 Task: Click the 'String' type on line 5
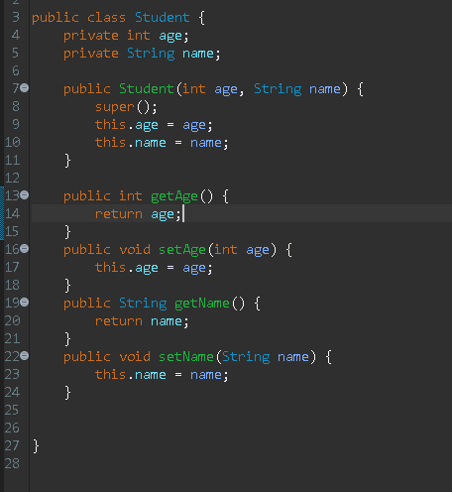(151, 54)
